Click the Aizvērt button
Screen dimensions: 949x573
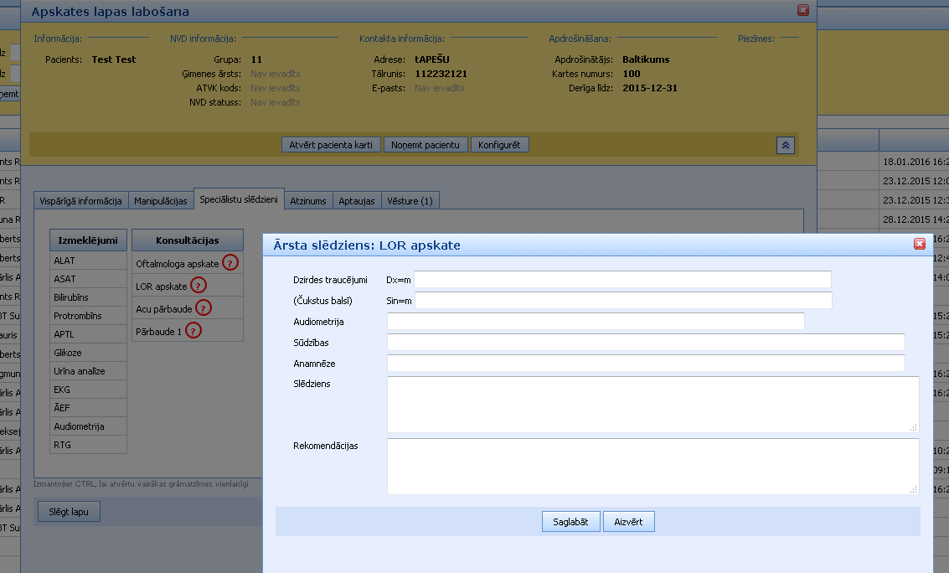tap(628, 522)
